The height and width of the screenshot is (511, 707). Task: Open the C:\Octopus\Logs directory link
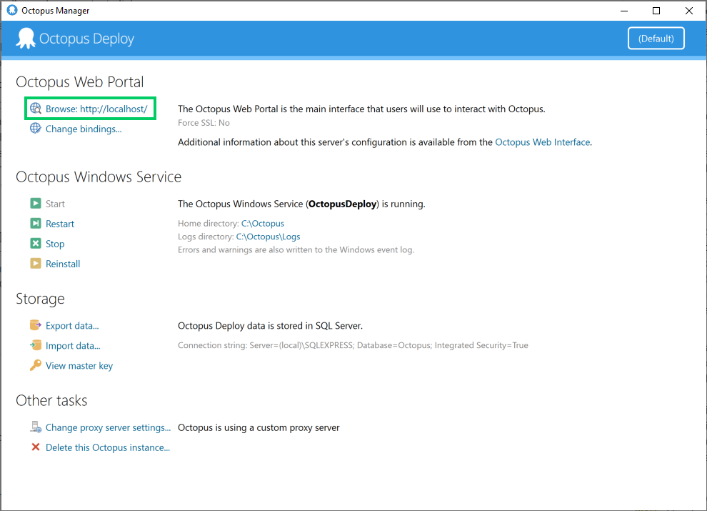tap(268, 237)
